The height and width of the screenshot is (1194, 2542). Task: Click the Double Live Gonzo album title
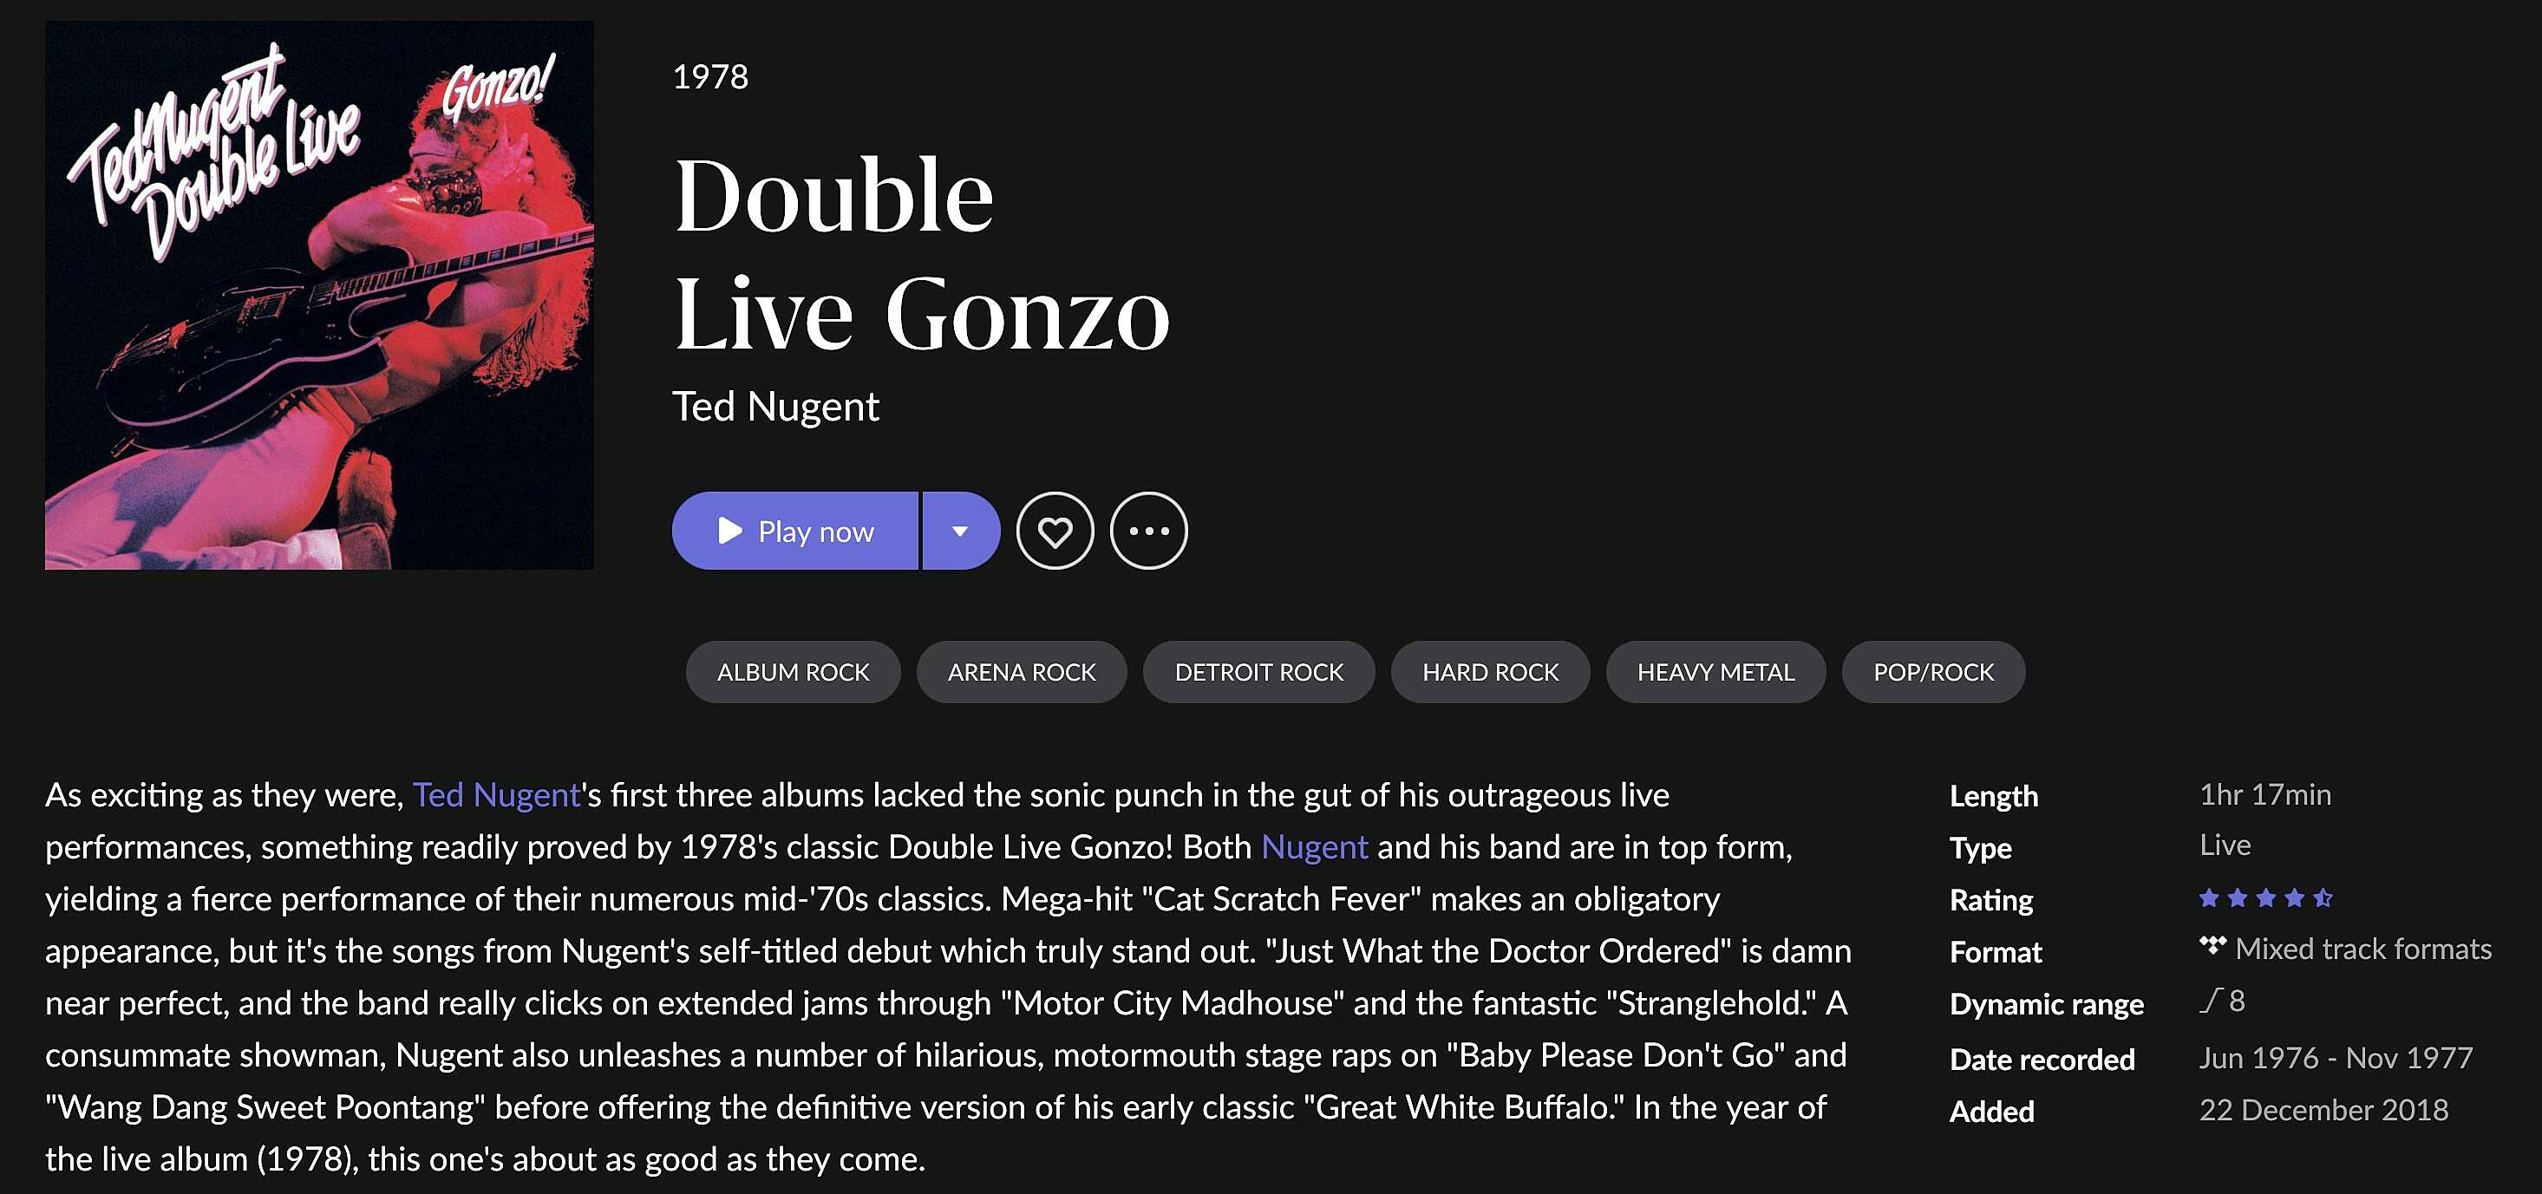pyautogui.click(x=922, y=253)
